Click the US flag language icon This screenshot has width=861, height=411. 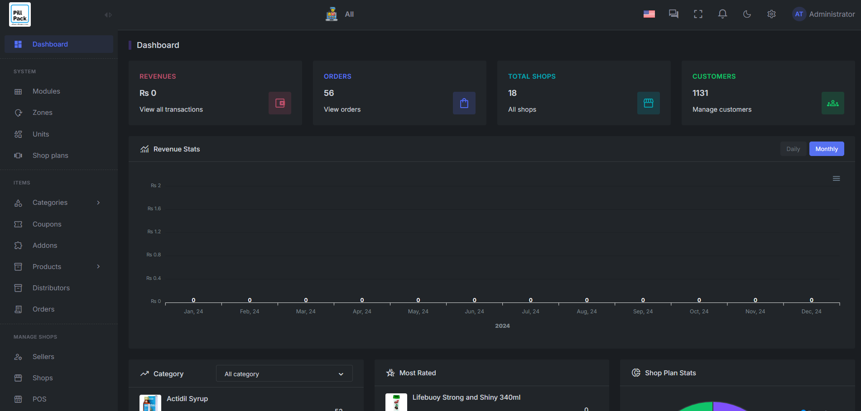tap(649, 14)
